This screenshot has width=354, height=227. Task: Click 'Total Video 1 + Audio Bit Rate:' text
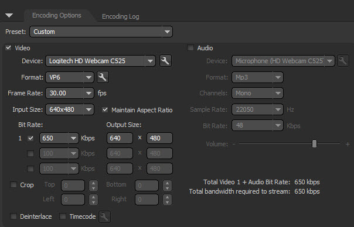[x=247, y=182]
